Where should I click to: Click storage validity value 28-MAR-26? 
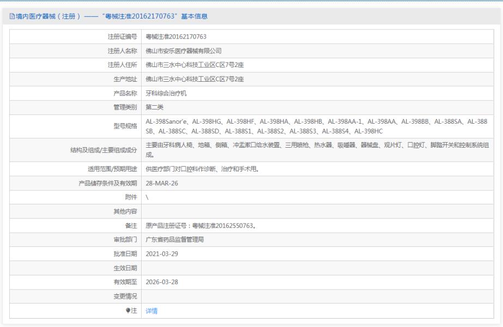point(161,183)
